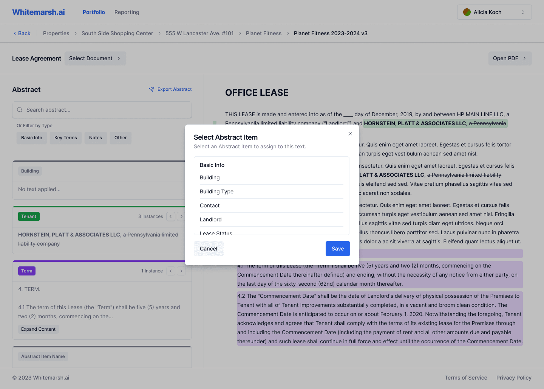Click the Back link
544x389 pixels.
tap(22, 33)
